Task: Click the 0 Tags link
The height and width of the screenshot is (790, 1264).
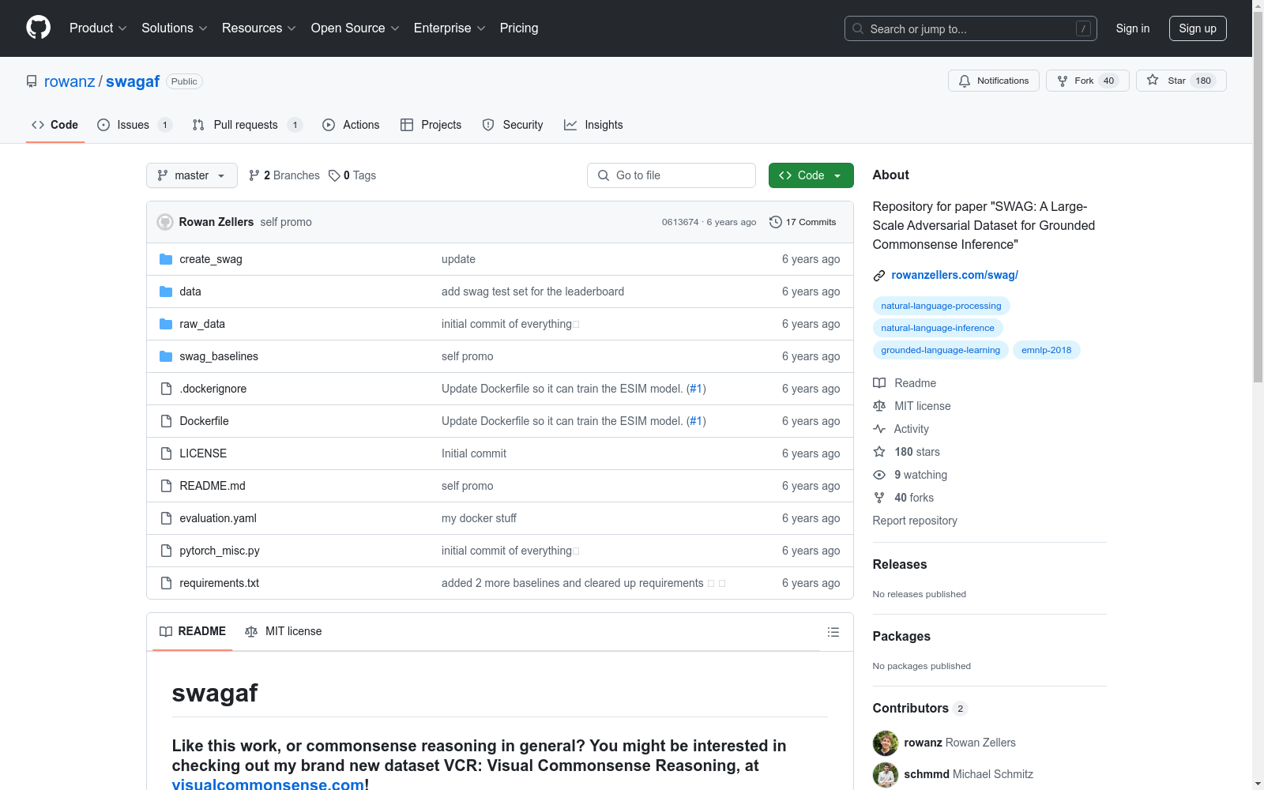Action: [352, 175]
